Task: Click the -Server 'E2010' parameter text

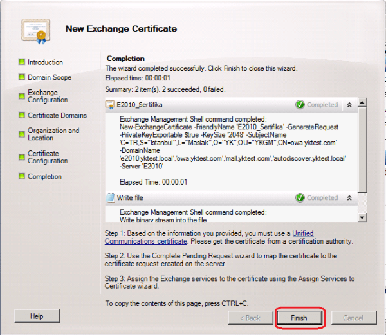Action: coord(142,167)
